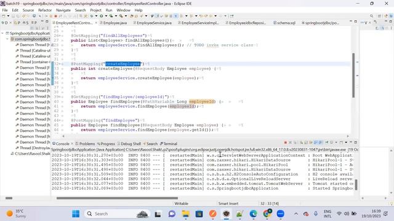Click Remove Launch icon in Console toolbar

click(x=290, y=142)
